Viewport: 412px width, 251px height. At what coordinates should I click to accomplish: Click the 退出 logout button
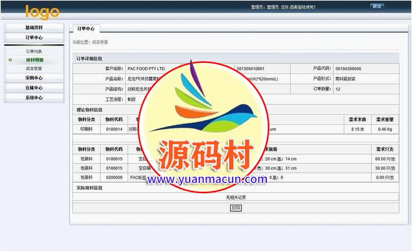tap(376, 7)
